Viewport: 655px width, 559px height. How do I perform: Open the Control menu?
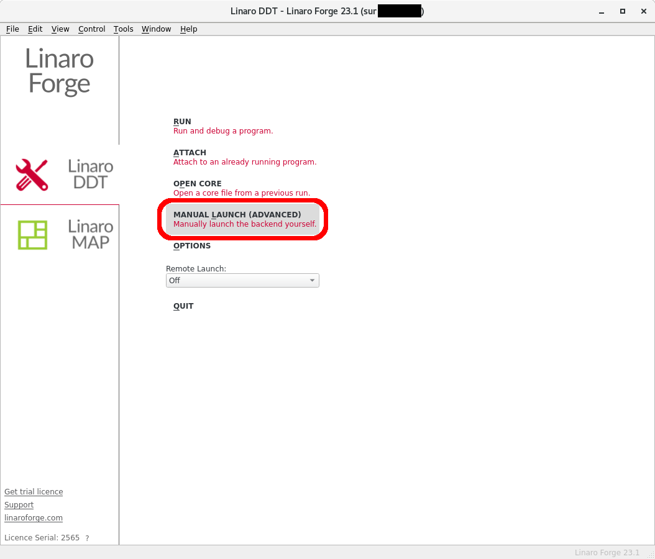tap(91, 29)
